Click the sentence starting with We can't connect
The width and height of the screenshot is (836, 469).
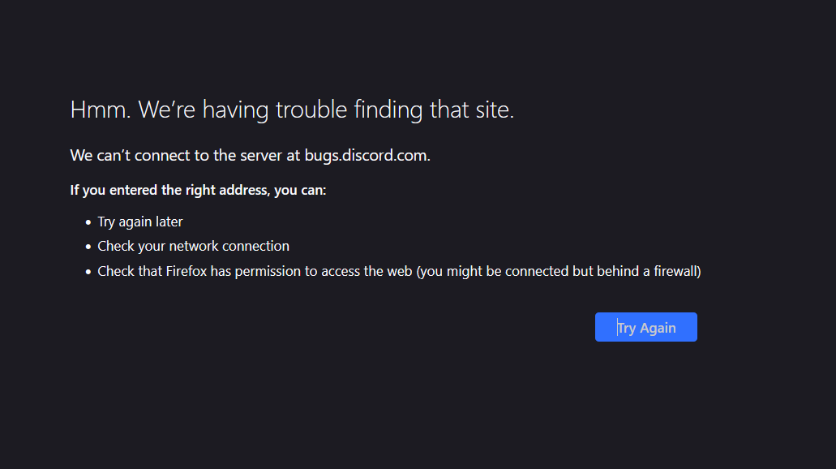[250, 155]
